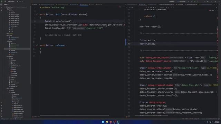Image resolution: width=221 pixels, height=124 pixels.
Task: Open Windows Start menu
Action: [103, 122]
